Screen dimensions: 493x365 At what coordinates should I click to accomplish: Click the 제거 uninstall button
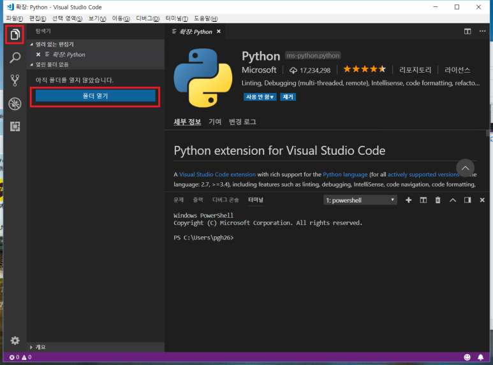click(x=288, y=97)
